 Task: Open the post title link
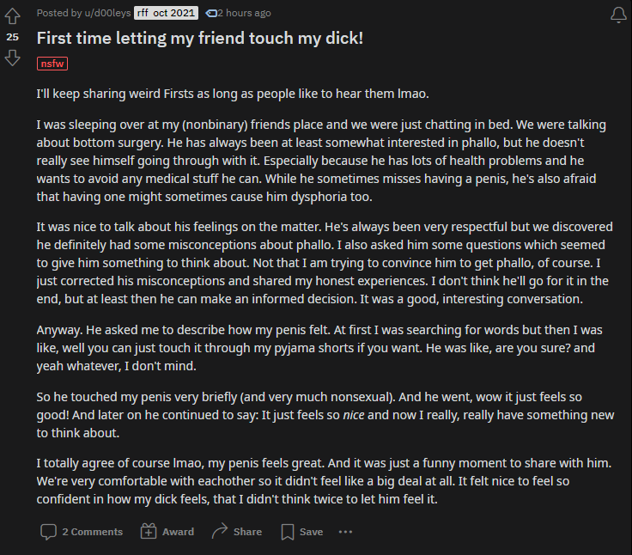[x=211, y=39]
